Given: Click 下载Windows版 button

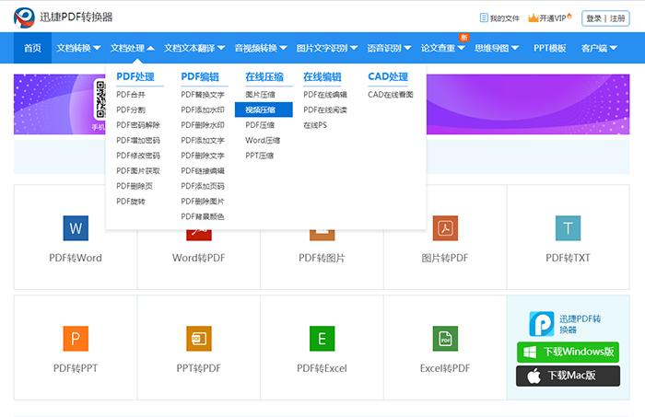Looking at the screenshot, I should click(568, 352).
